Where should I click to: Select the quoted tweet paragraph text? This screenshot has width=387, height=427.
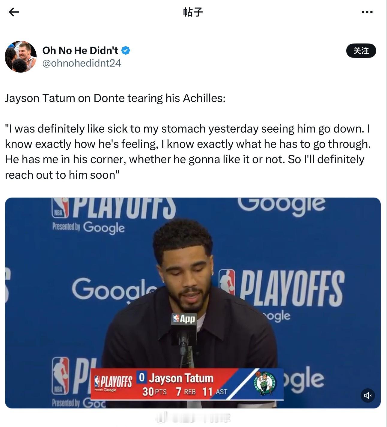pos(188,152)
